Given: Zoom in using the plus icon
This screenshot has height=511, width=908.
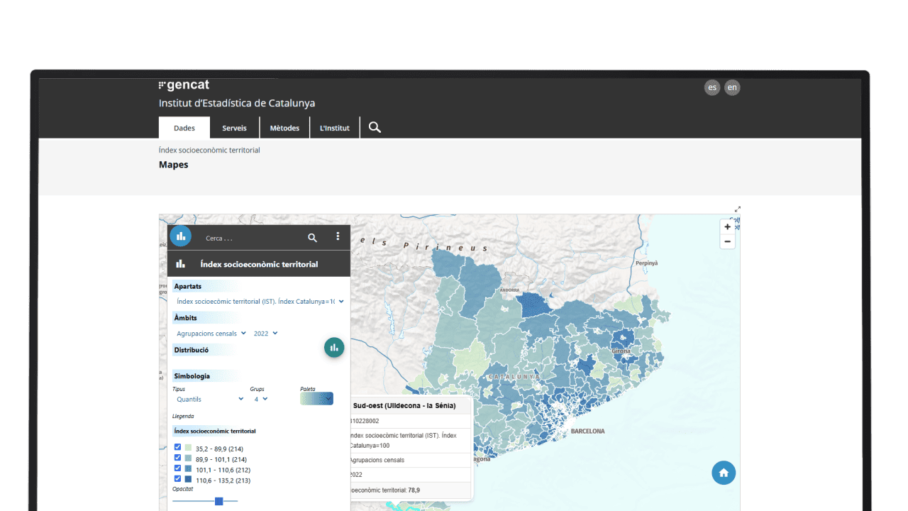Looking at the screenshot, I should (x=727, y=226).
